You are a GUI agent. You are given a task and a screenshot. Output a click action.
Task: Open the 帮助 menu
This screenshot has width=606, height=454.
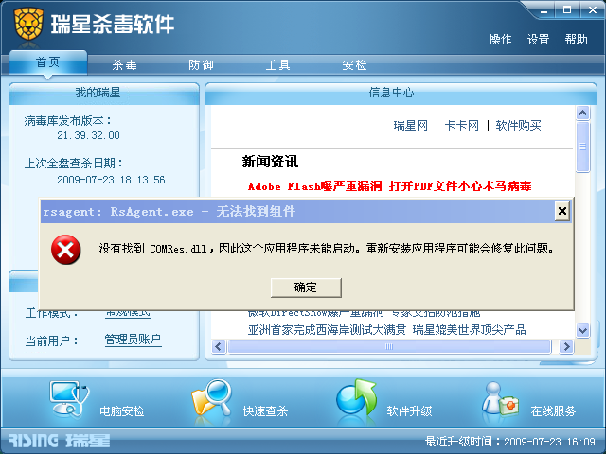(x=577, y=40)
